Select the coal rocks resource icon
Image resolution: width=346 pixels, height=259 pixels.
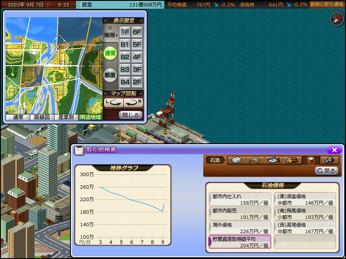[x=329, y=160]
